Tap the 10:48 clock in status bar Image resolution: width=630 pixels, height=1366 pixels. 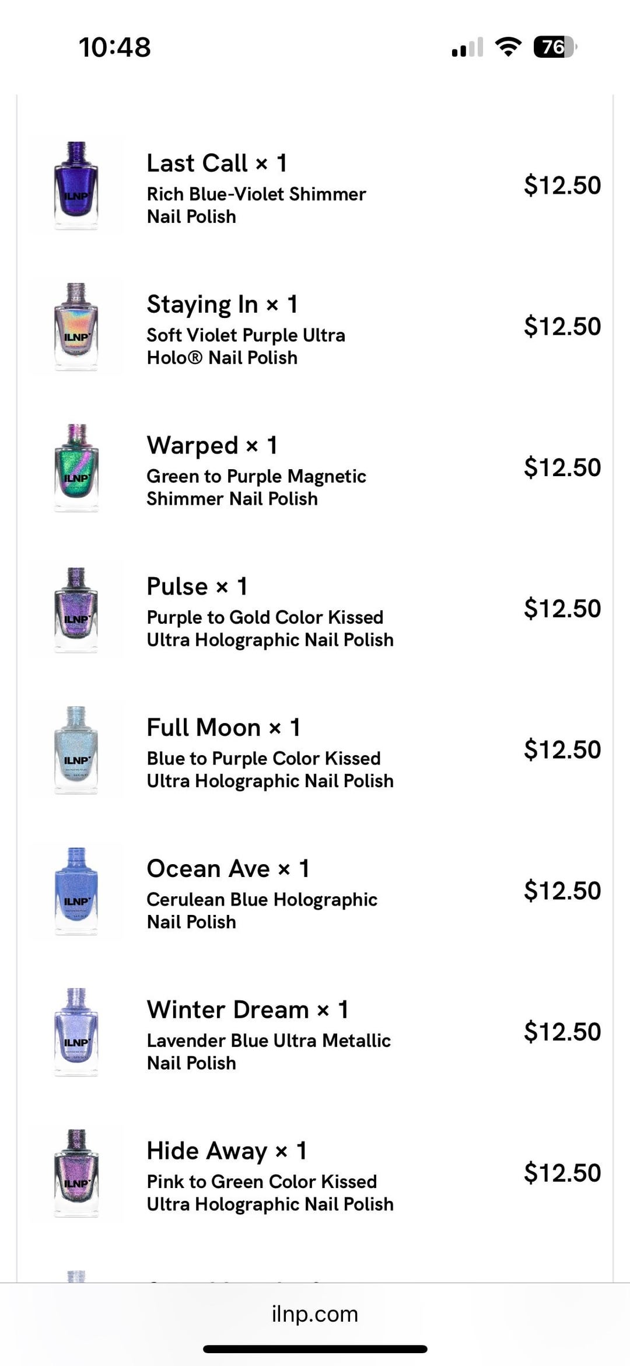click(115, 47)
